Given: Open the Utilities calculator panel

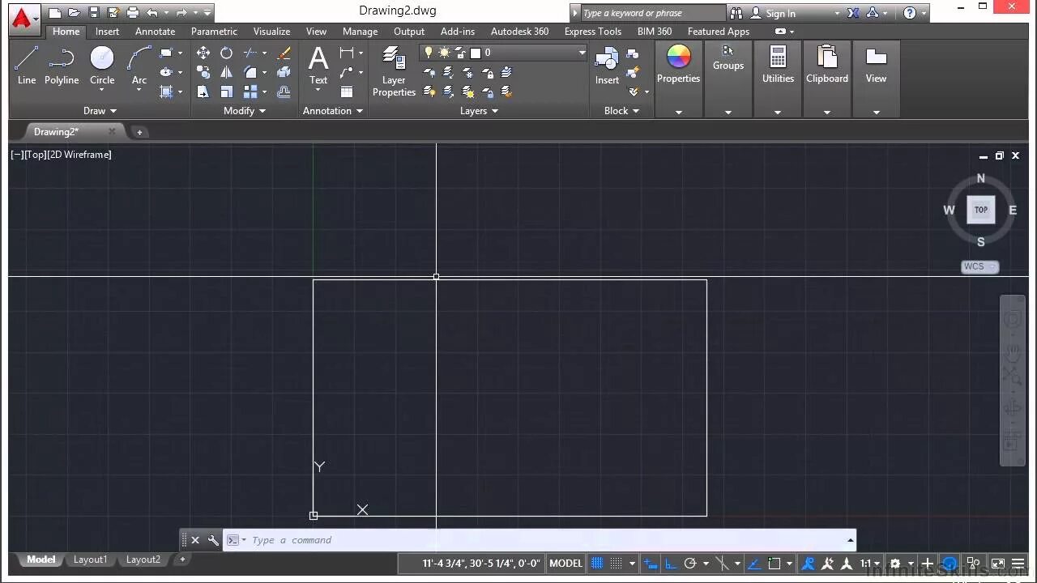Looking at the screenshot, I should click(778, 65).
